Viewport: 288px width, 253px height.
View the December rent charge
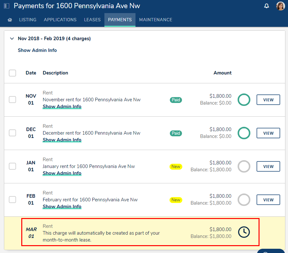point(268,133)
